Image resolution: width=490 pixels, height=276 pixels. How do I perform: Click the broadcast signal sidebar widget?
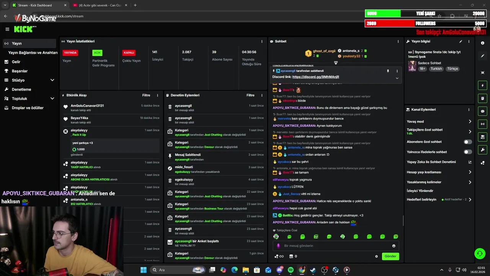tap(483, 124)
